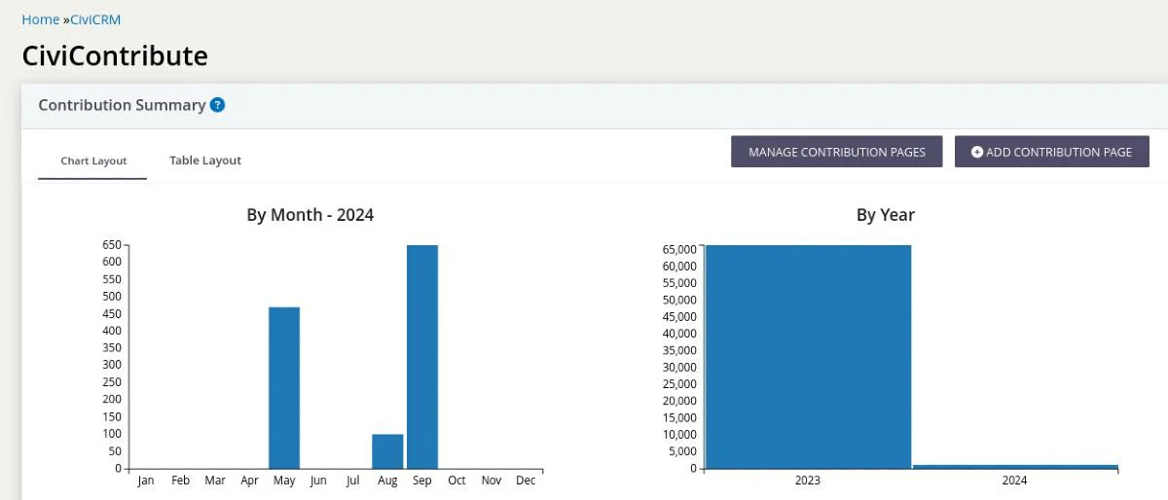Open the CiviCRM breadcrumb link
This screenshot has width=1168, height=500.
click(95, 19)
